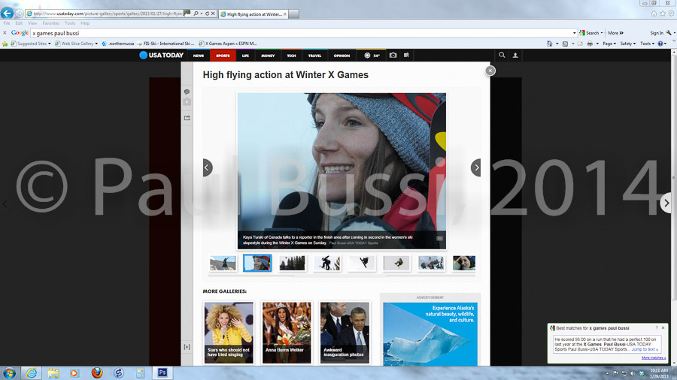The image size is (677, 380).
Task: Expand the Google Search button dropdown arrow
Action: pyautogui.click(x=602, y=33)
